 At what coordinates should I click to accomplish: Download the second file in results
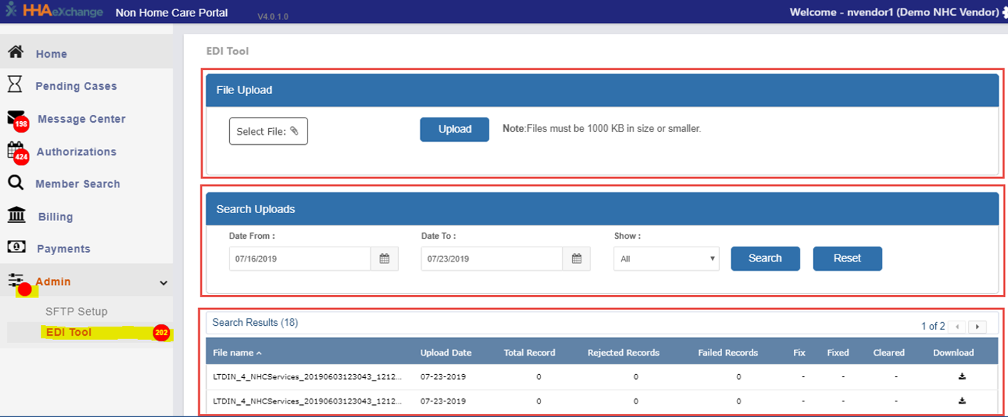(x=962, y=401)
